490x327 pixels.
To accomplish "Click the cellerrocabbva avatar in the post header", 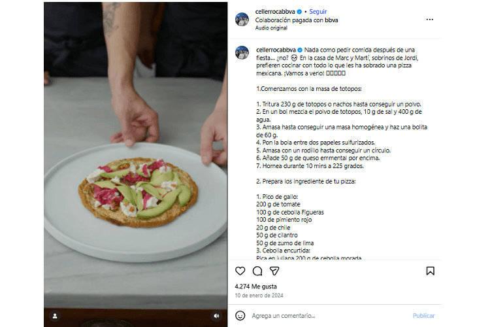I will tap(242, 19).
